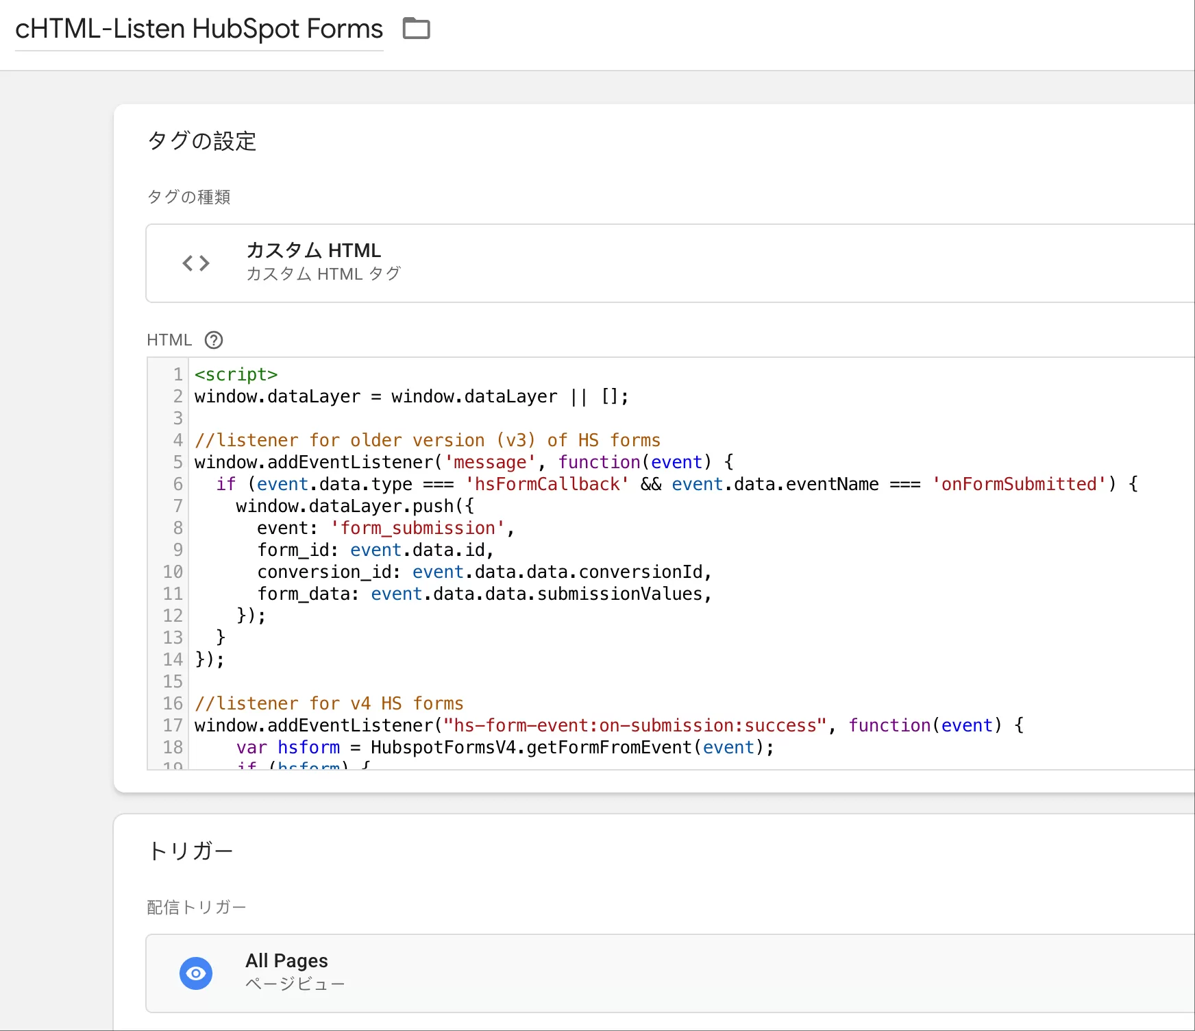
Task: Click the タグの設定 section heading
Action: [201, 141]
